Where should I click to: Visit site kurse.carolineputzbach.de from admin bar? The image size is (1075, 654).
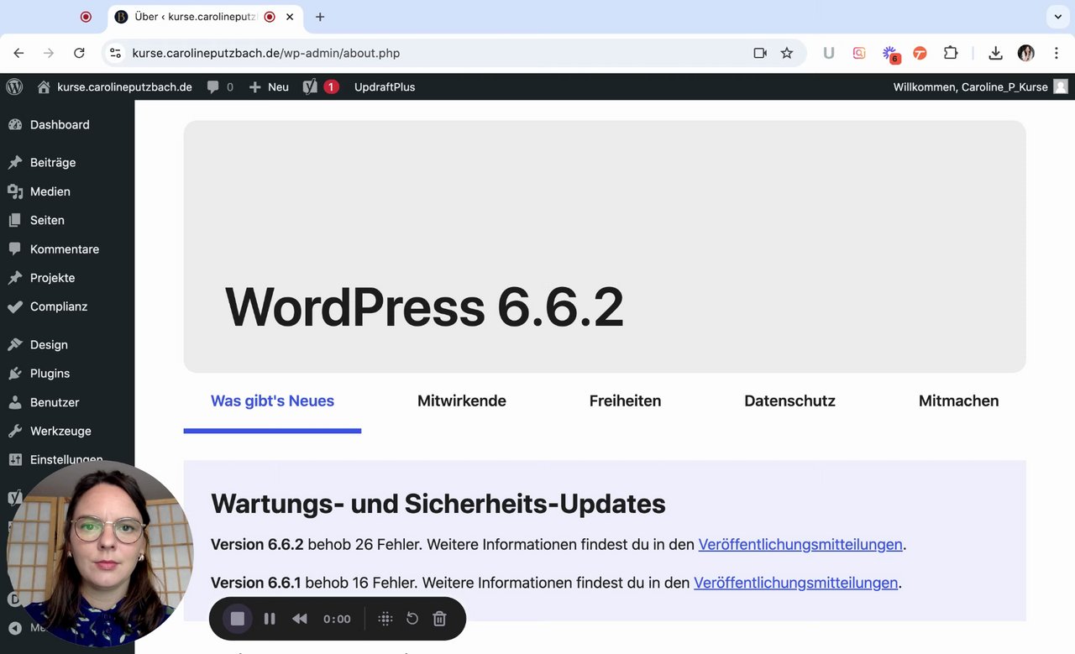coord(115,86)
